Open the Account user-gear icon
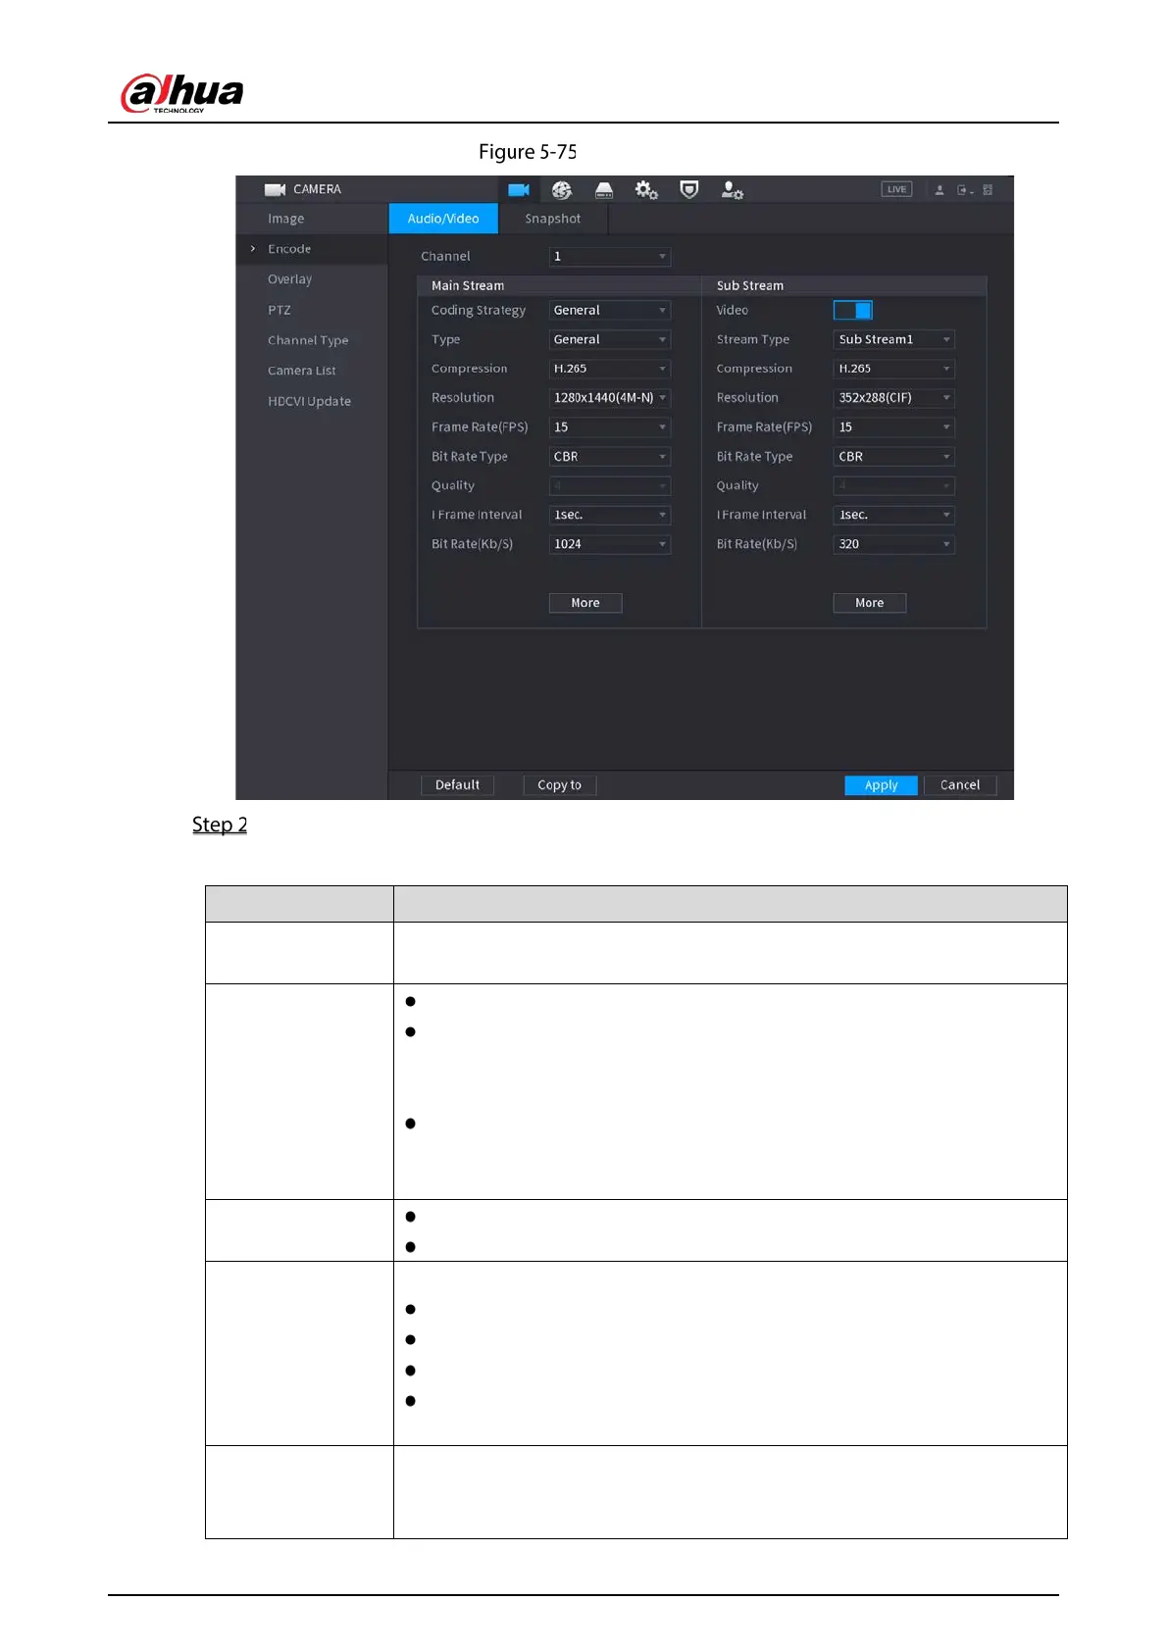The width and height of the screenshot is (1168, 1651). [x=732, y=190]
